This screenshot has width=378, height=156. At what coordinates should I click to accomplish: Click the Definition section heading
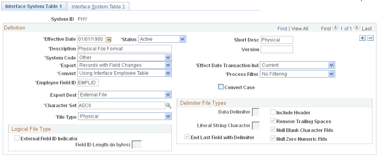(15, 28)
